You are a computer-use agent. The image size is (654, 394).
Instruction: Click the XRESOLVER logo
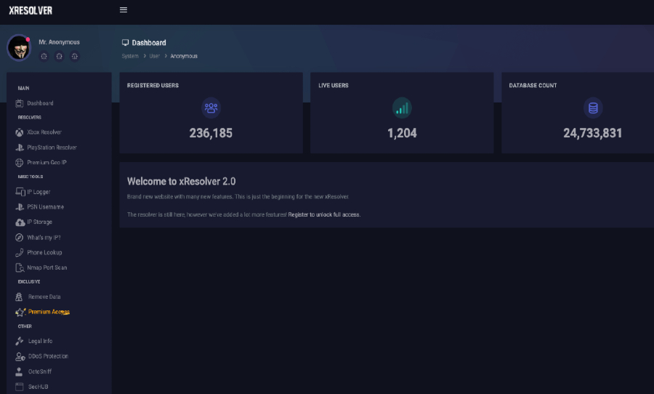31,10
